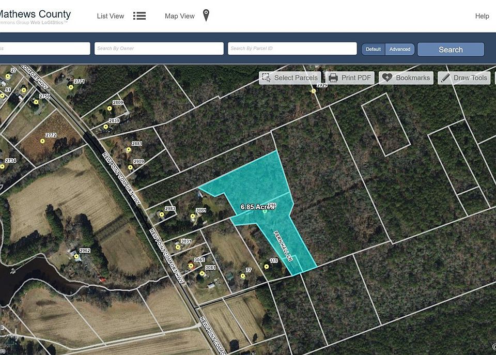Click the Print PDF button label
The height and width of the screenshot is (355, 496).
click(x=356, y=78)
